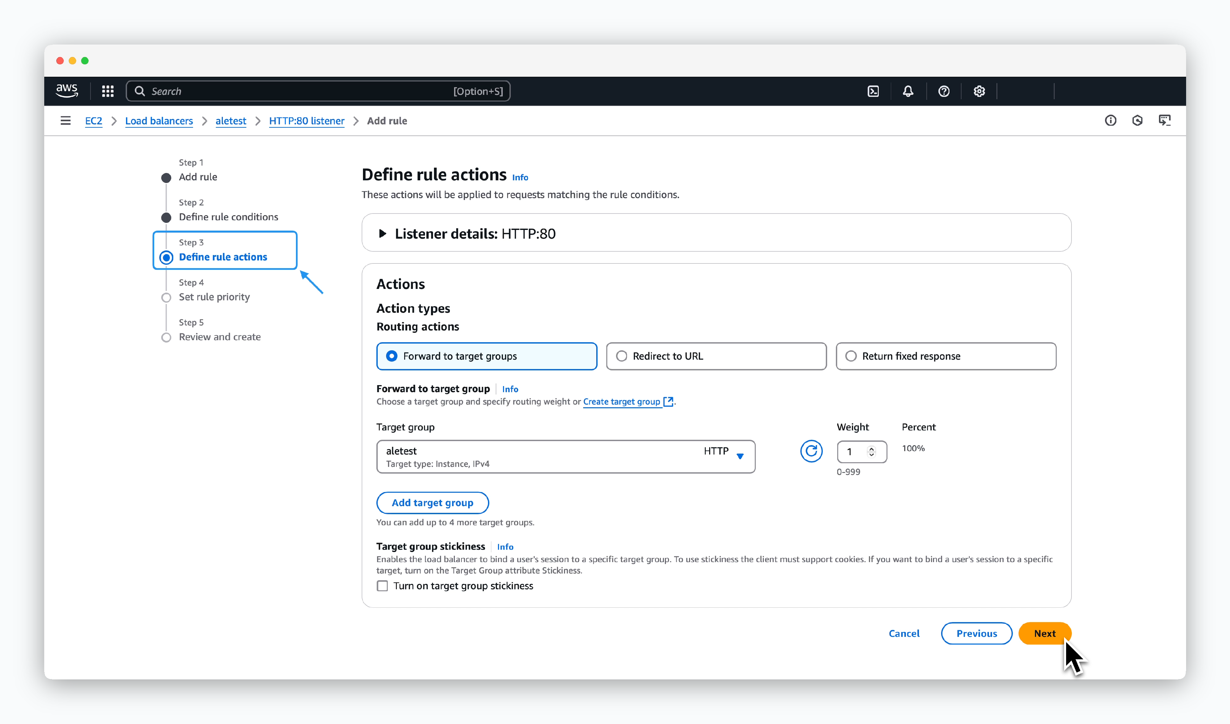Click the Add rule breadcrumb text
The image size is (1230, 724).
click(387, 121)
